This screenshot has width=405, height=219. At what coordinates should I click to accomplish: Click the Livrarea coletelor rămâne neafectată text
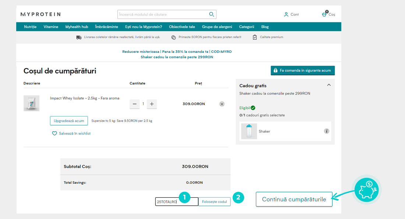122,37
